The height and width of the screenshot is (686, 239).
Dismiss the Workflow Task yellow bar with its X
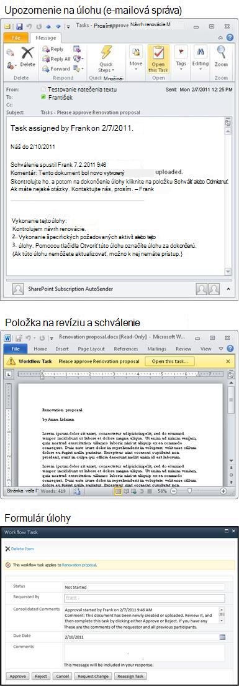pos(228,362)
